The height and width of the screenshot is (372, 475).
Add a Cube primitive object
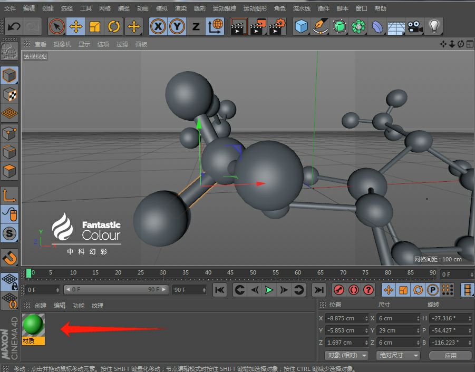point(301,26)
